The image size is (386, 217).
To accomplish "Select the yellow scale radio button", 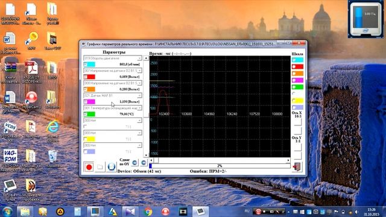I will (294, 101).
